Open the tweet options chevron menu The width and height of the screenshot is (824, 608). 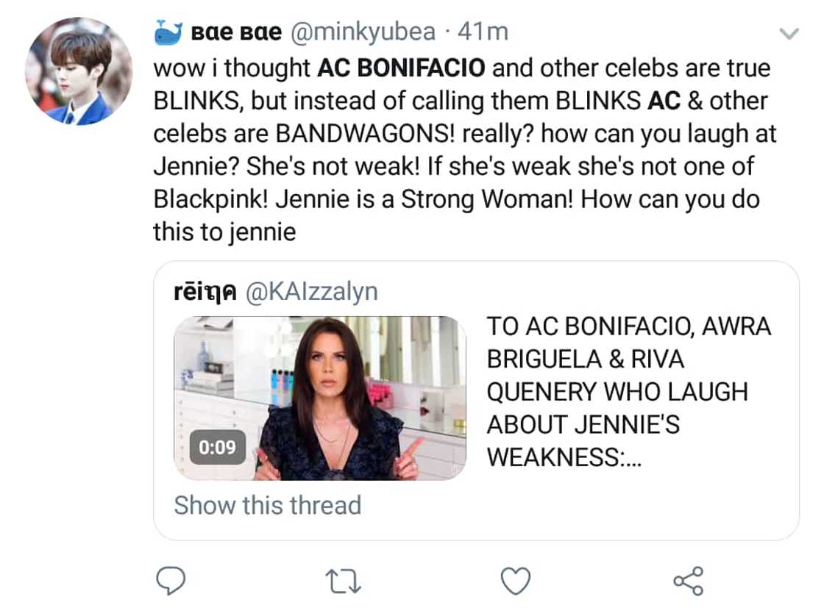pos(789,34)
